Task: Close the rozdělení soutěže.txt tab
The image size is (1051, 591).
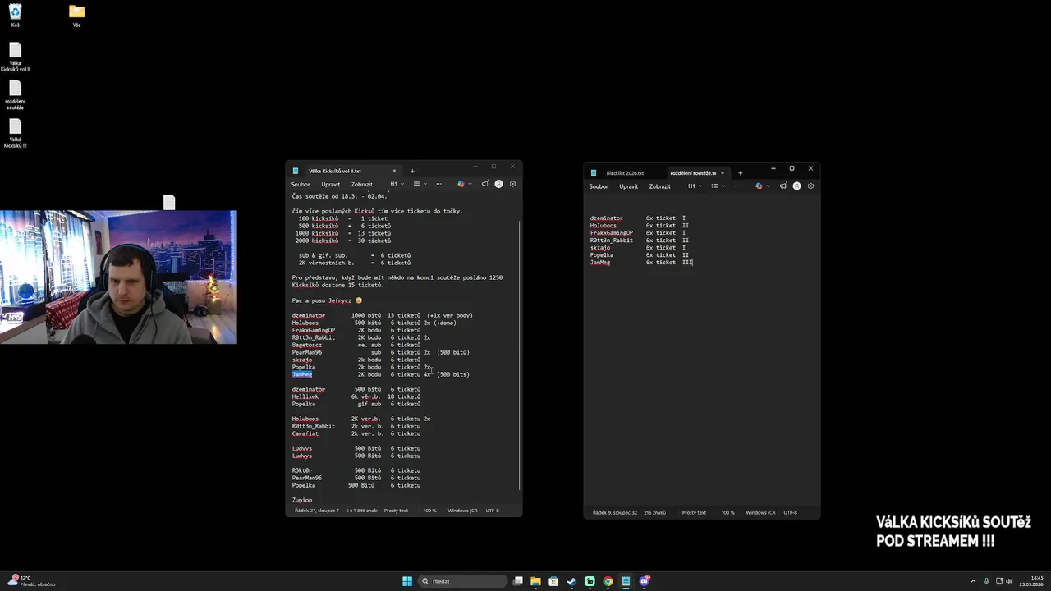Action: pyautogui.click(x=722, y=173)
